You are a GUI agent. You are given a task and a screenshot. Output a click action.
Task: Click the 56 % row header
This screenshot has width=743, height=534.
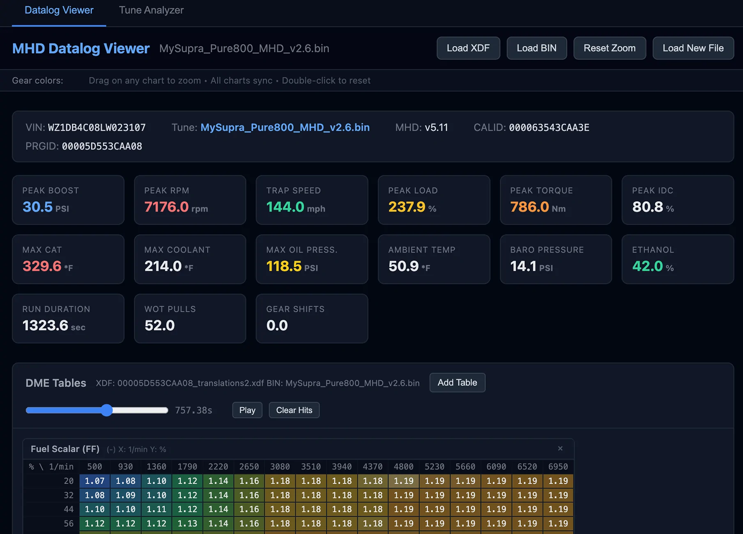click(69, 523)
